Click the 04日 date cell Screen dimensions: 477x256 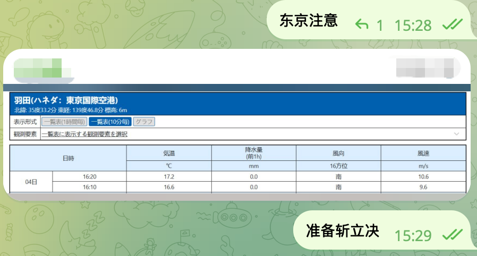(x=31, y=182)
